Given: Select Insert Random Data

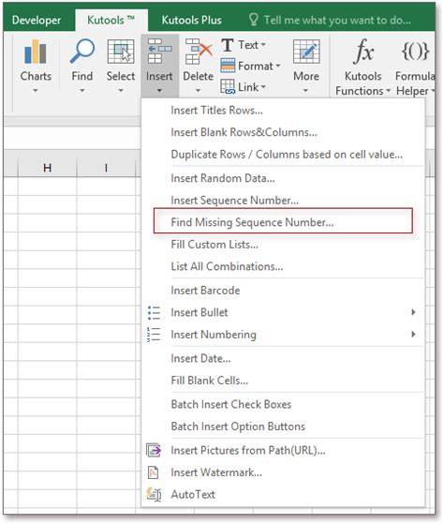Looking at the screenshot, I should tap(283, 178).
